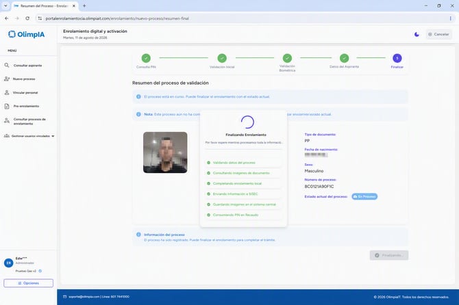Viewport: 459px width, 305px height.
Task: Close the Resumen del Proceso tab
Action: click(x=74, y=6)
